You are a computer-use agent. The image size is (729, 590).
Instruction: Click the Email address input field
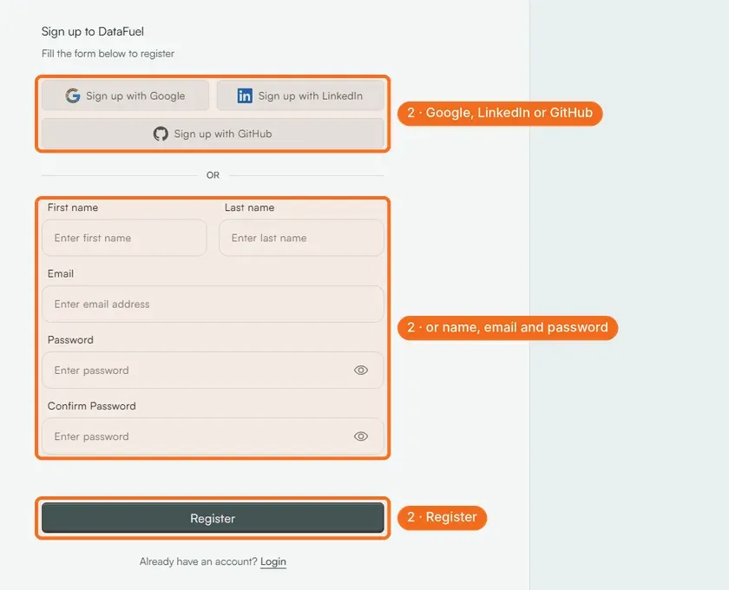pyautogui.click(x=213, y=304)
